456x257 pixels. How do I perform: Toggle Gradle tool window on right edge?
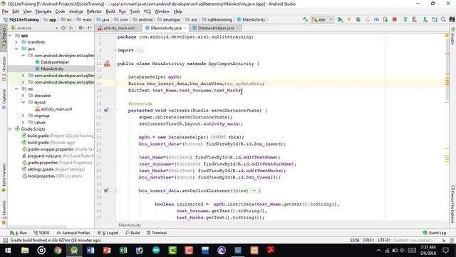tap(452, 36)
